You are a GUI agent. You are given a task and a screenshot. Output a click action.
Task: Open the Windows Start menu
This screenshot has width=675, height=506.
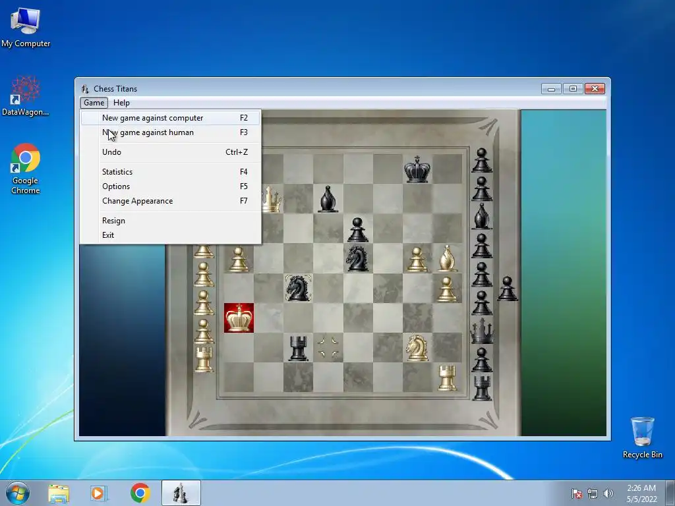[18, 493]
